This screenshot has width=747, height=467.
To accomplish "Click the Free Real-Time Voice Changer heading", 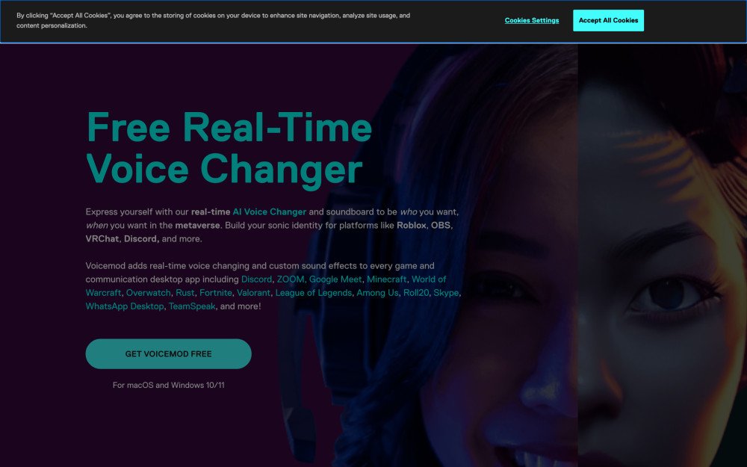I will (229, 149).
